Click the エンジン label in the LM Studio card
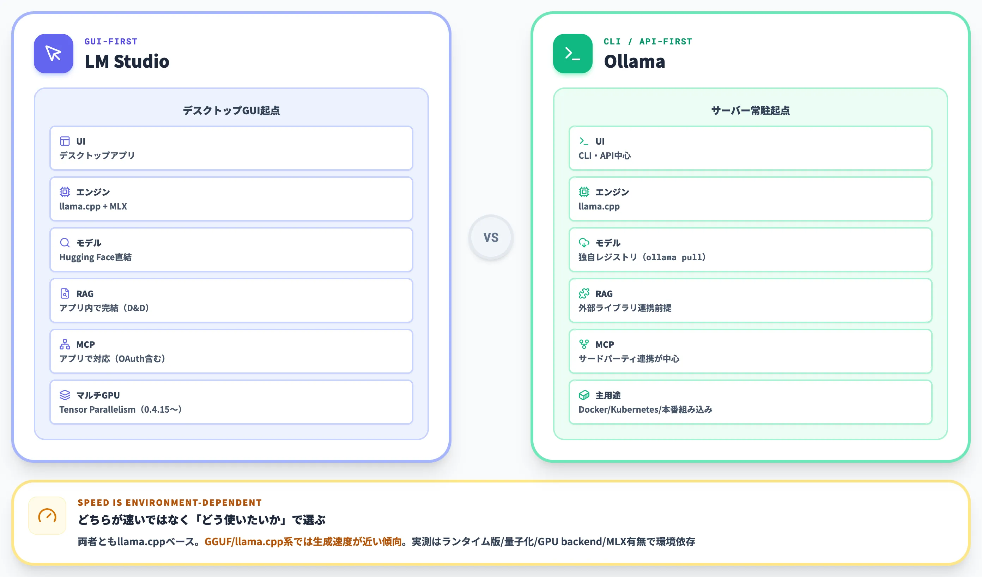The image size is (982, 577). [93, 192]
